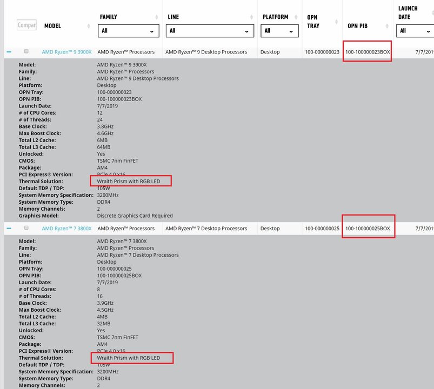Select OPN Tray cell 100-000000023

pyautogui.click(x=322, y=52)
